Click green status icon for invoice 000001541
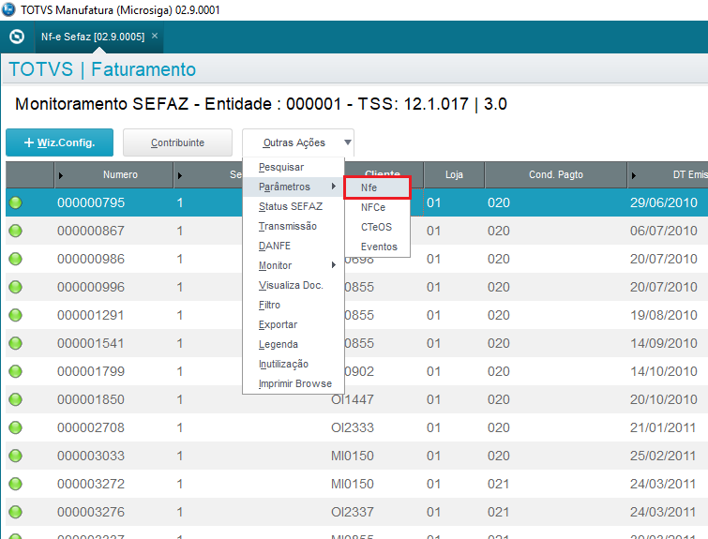This screenshot has height=539, width=708. 15,343
